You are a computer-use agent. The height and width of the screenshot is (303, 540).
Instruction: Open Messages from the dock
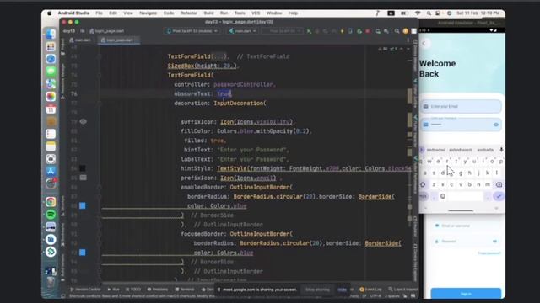(51, 72)
